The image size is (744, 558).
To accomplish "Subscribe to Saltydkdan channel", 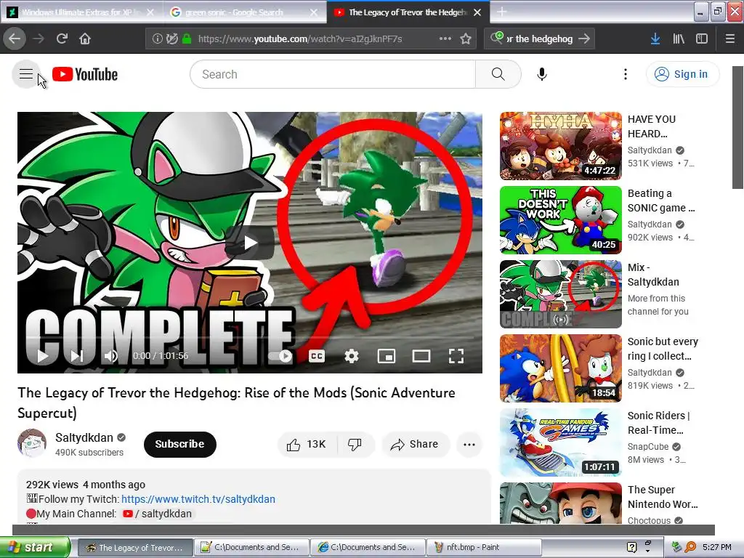I will point(180,444).
